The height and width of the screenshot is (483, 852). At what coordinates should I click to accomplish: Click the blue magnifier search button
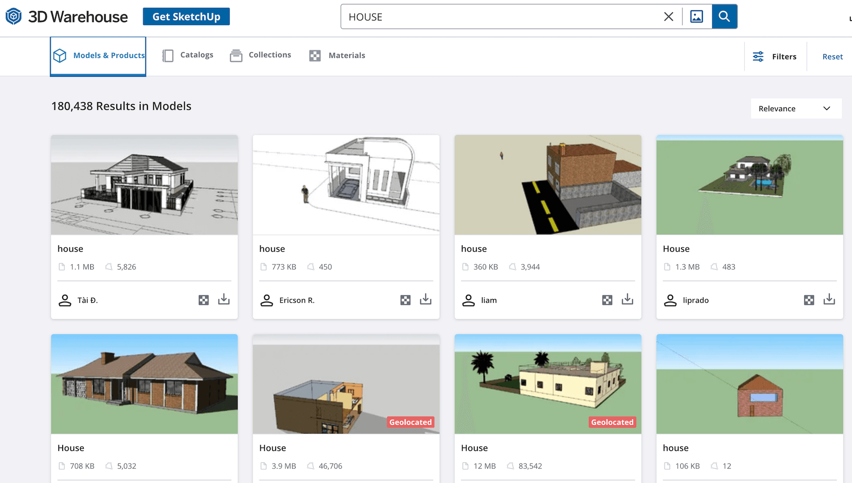point(724,16)
